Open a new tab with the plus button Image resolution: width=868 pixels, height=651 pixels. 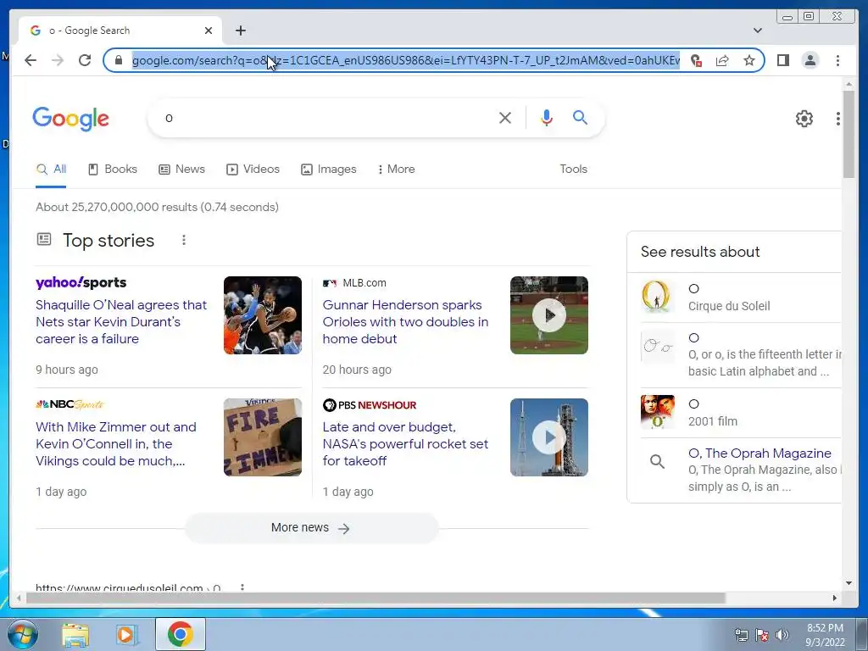(x=240, y=31)
